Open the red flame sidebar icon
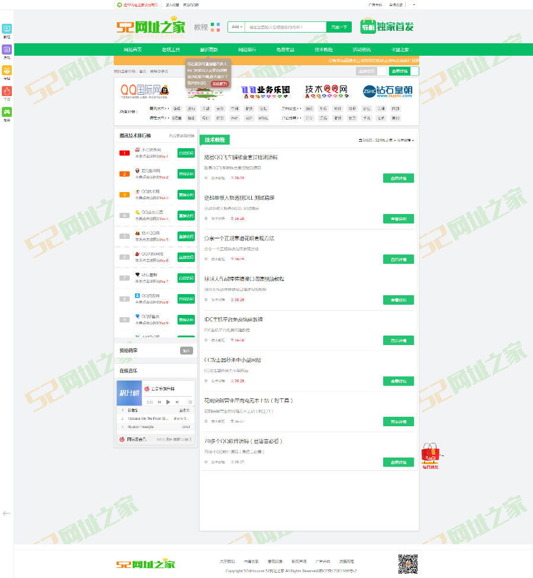533x578 pixels. [x=7, y=91]
